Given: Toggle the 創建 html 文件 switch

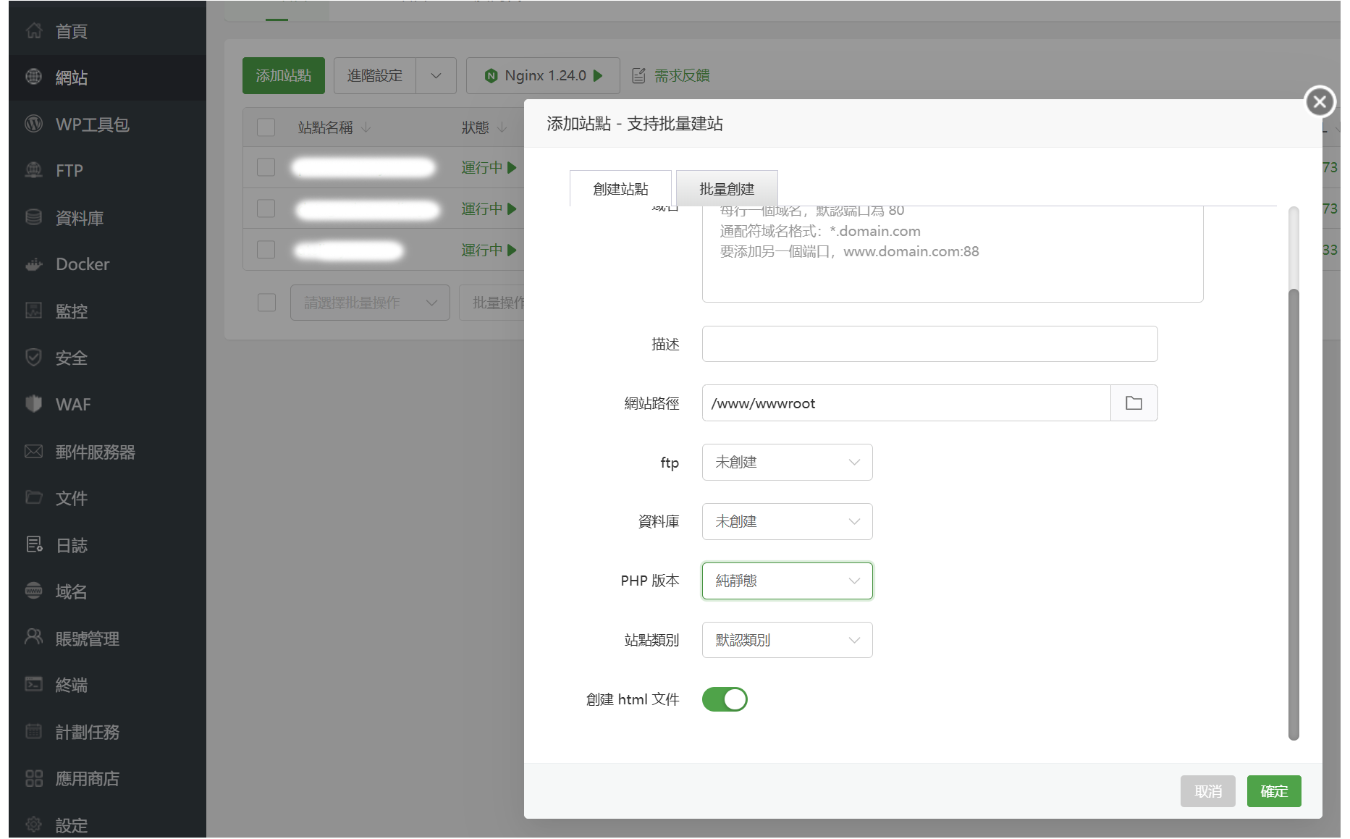Looking at the screenshot, I should click(x=725, y=699).
